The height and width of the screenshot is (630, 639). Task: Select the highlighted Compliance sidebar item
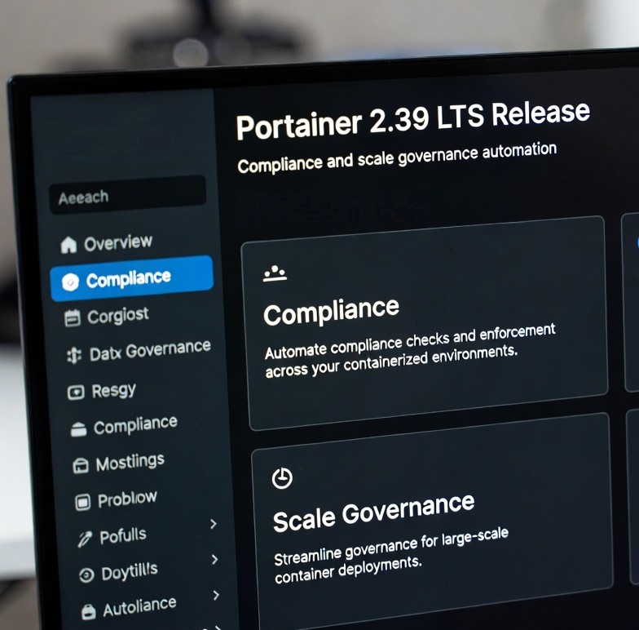coord(132,279)
